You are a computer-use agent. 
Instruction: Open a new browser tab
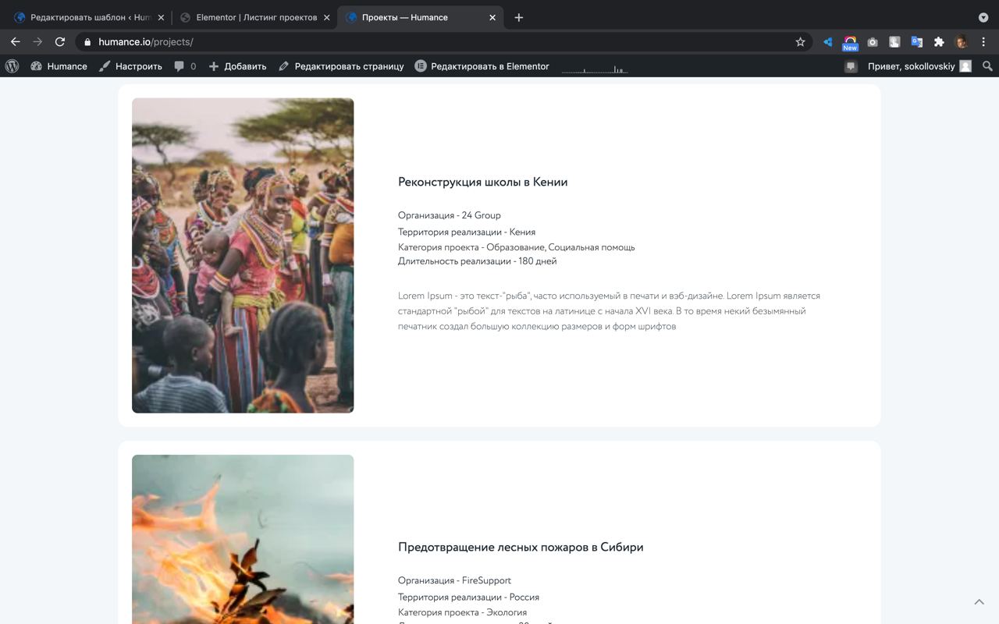[x=519, y=17]
